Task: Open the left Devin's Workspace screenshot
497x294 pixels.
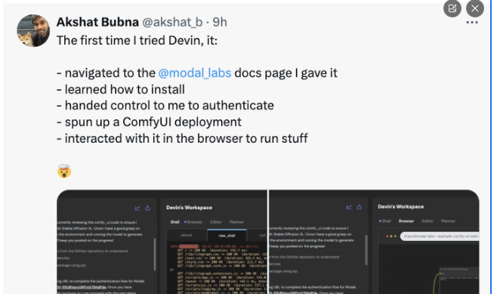Action: pos(162,242)
